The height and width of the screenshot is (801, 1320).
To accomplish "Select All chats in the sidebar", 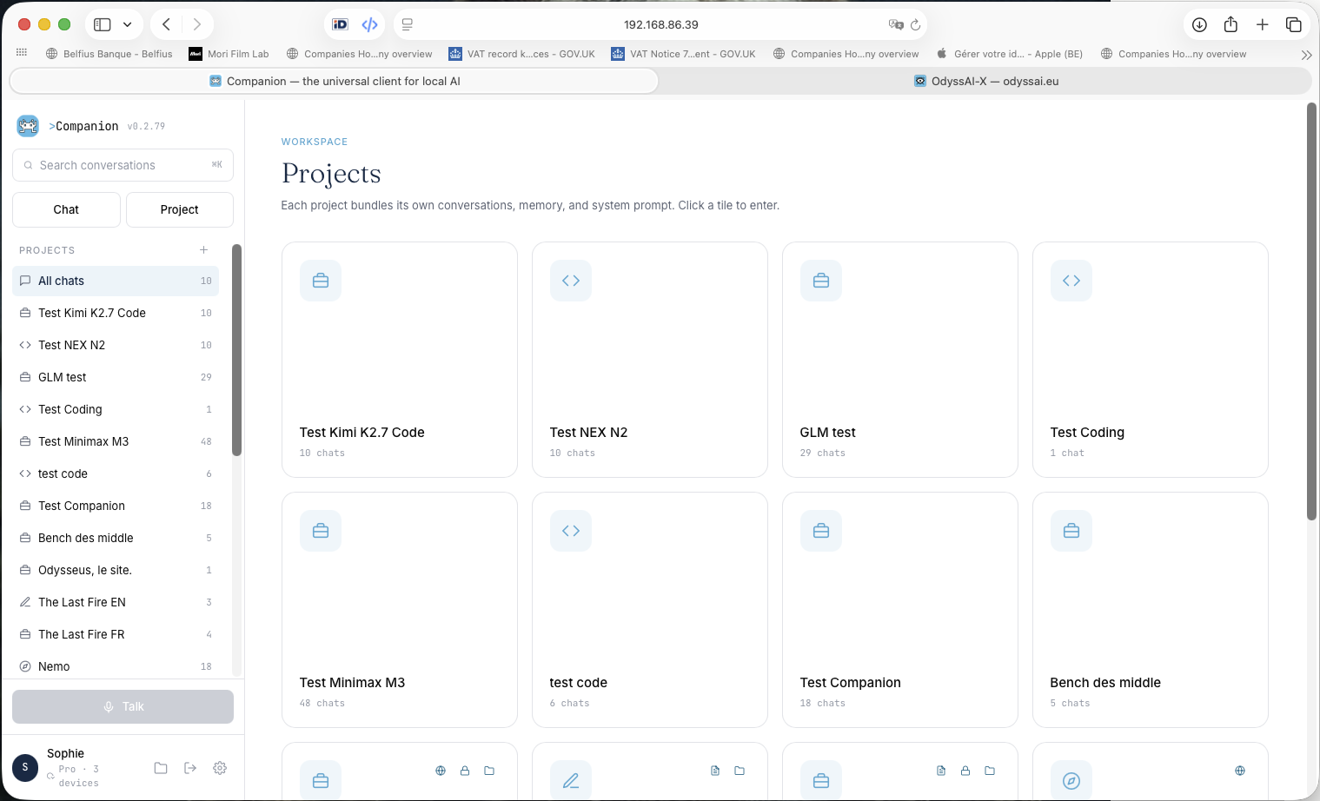I will click(x=116, y=281).
